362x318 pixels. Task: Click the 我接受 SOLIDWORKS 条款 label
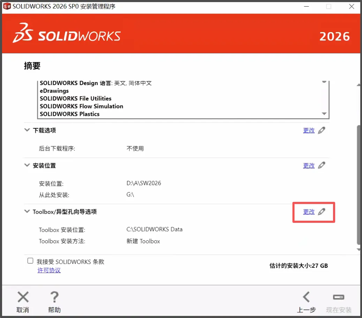(70, 262)
